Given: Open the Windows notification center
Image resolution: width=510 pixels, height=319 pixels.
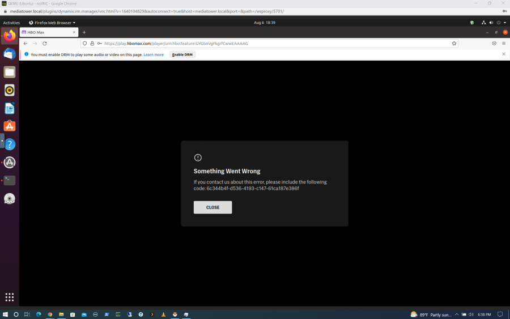Looking at the screenshot, I should point(500,314).
